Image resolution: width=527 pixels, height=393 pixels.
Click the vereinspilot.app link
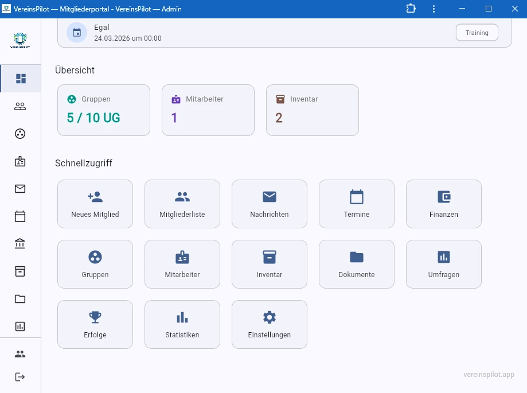(488, 375)
